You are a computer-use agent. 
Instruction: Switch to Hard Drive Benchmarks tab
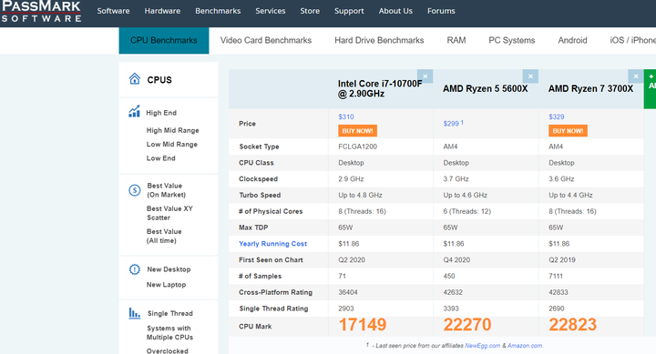pyautogui.click(x=379, y=41)
